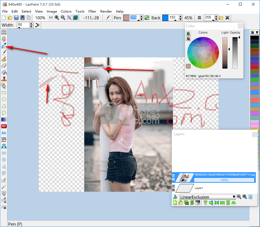Open the Select menu
The image size is (260, 227).
coord(26,11)
